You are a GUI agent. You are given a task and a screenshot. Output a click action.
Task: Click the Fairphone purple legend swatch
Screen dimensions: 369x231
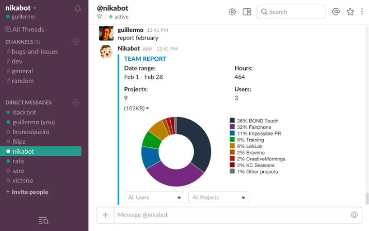click(x=232, y=127)
